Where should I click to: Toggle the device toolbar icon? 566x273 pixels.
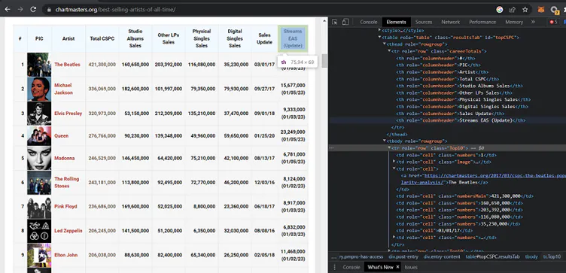pyautogui.click(x=345, y=22)
